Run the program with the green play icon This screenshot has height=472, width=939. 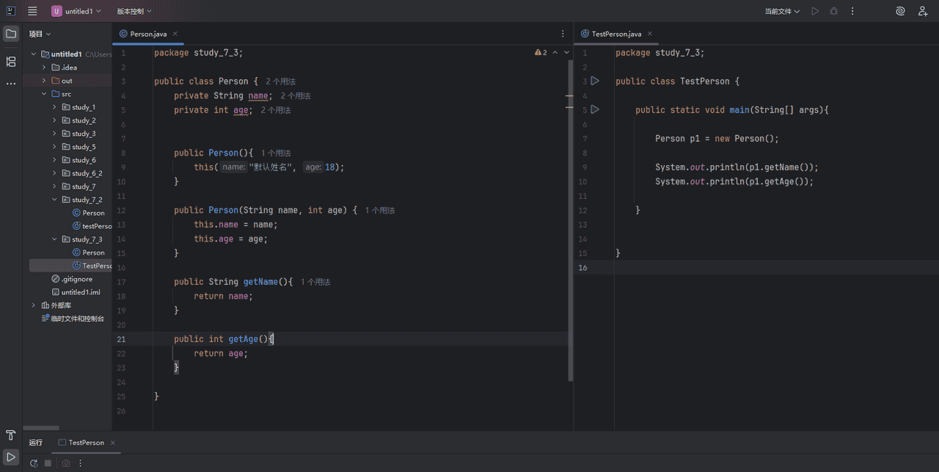click(x=816, y=11)
